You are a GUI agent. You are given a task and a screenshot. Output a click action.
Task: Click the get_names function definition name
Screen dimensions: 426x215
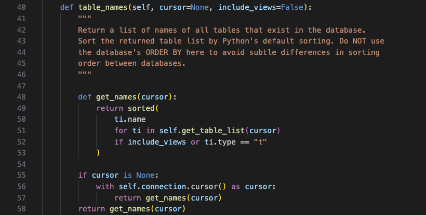coord(116,97)
